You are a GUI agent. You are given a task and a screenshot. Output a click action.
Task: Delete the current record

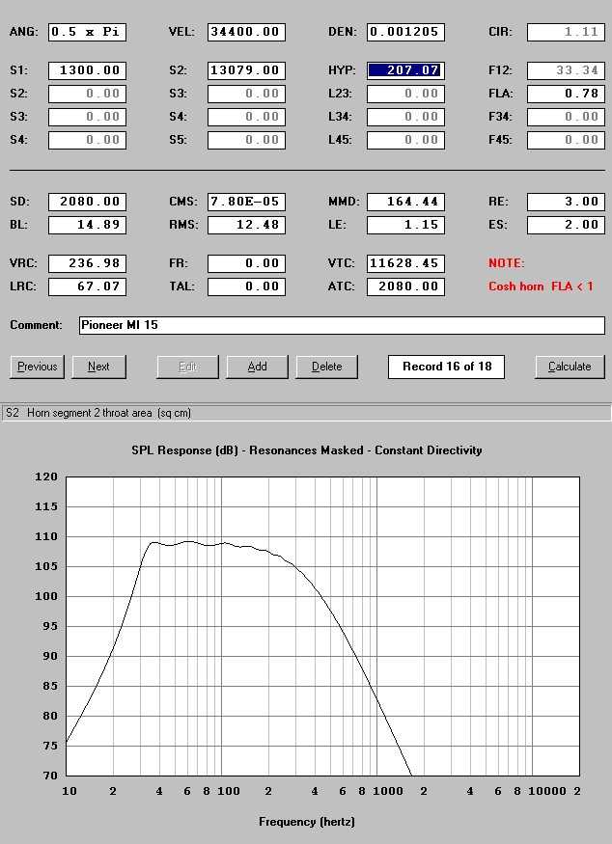[326, 367]
